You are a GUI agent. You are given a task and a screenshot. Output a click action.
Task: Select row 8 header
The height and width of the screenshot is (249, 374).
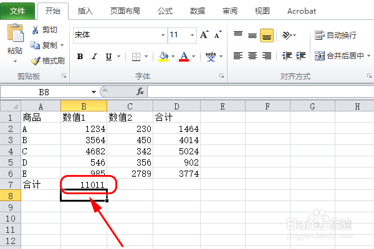coord(11,196)
